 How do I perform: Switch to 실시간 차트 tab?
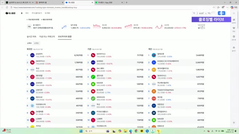[31, 36]
